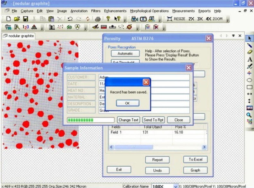Click the still camera snapshot icon

143,19
